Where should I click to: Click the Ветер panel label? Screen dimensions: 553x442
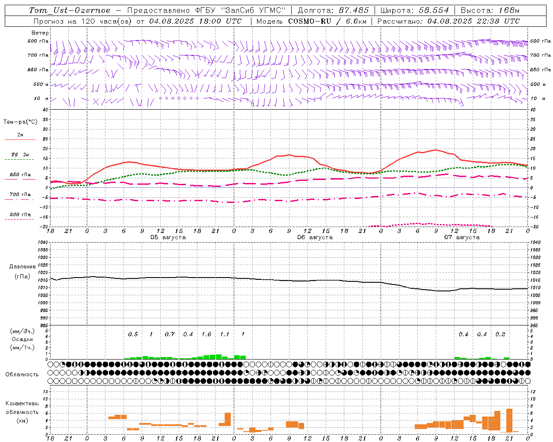pyautogui.click(x=40, y=33)
